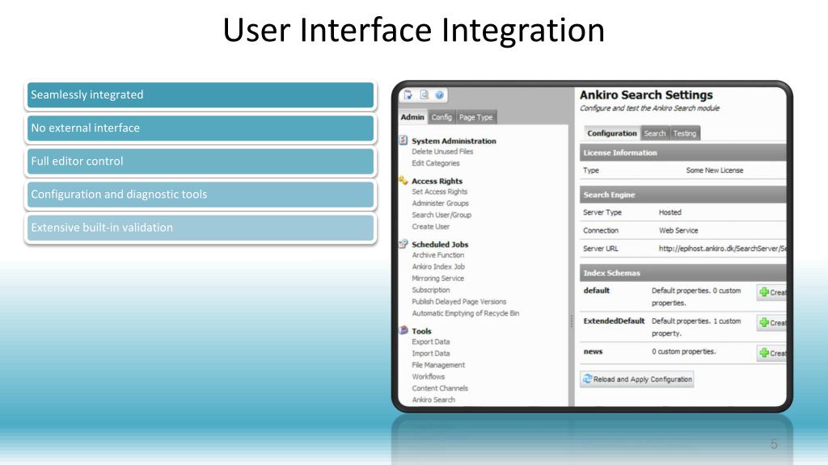The height and width of the screenshot is (465, 828).
Task: Open the Create User link
Action: 431,226
